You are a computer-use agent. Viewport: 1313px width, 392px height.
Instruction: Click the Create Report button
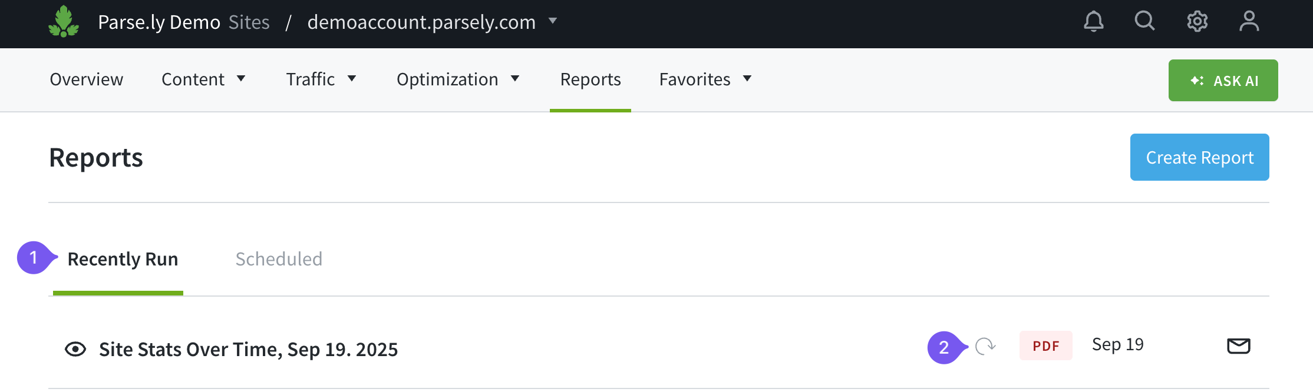coord(1199,157)
